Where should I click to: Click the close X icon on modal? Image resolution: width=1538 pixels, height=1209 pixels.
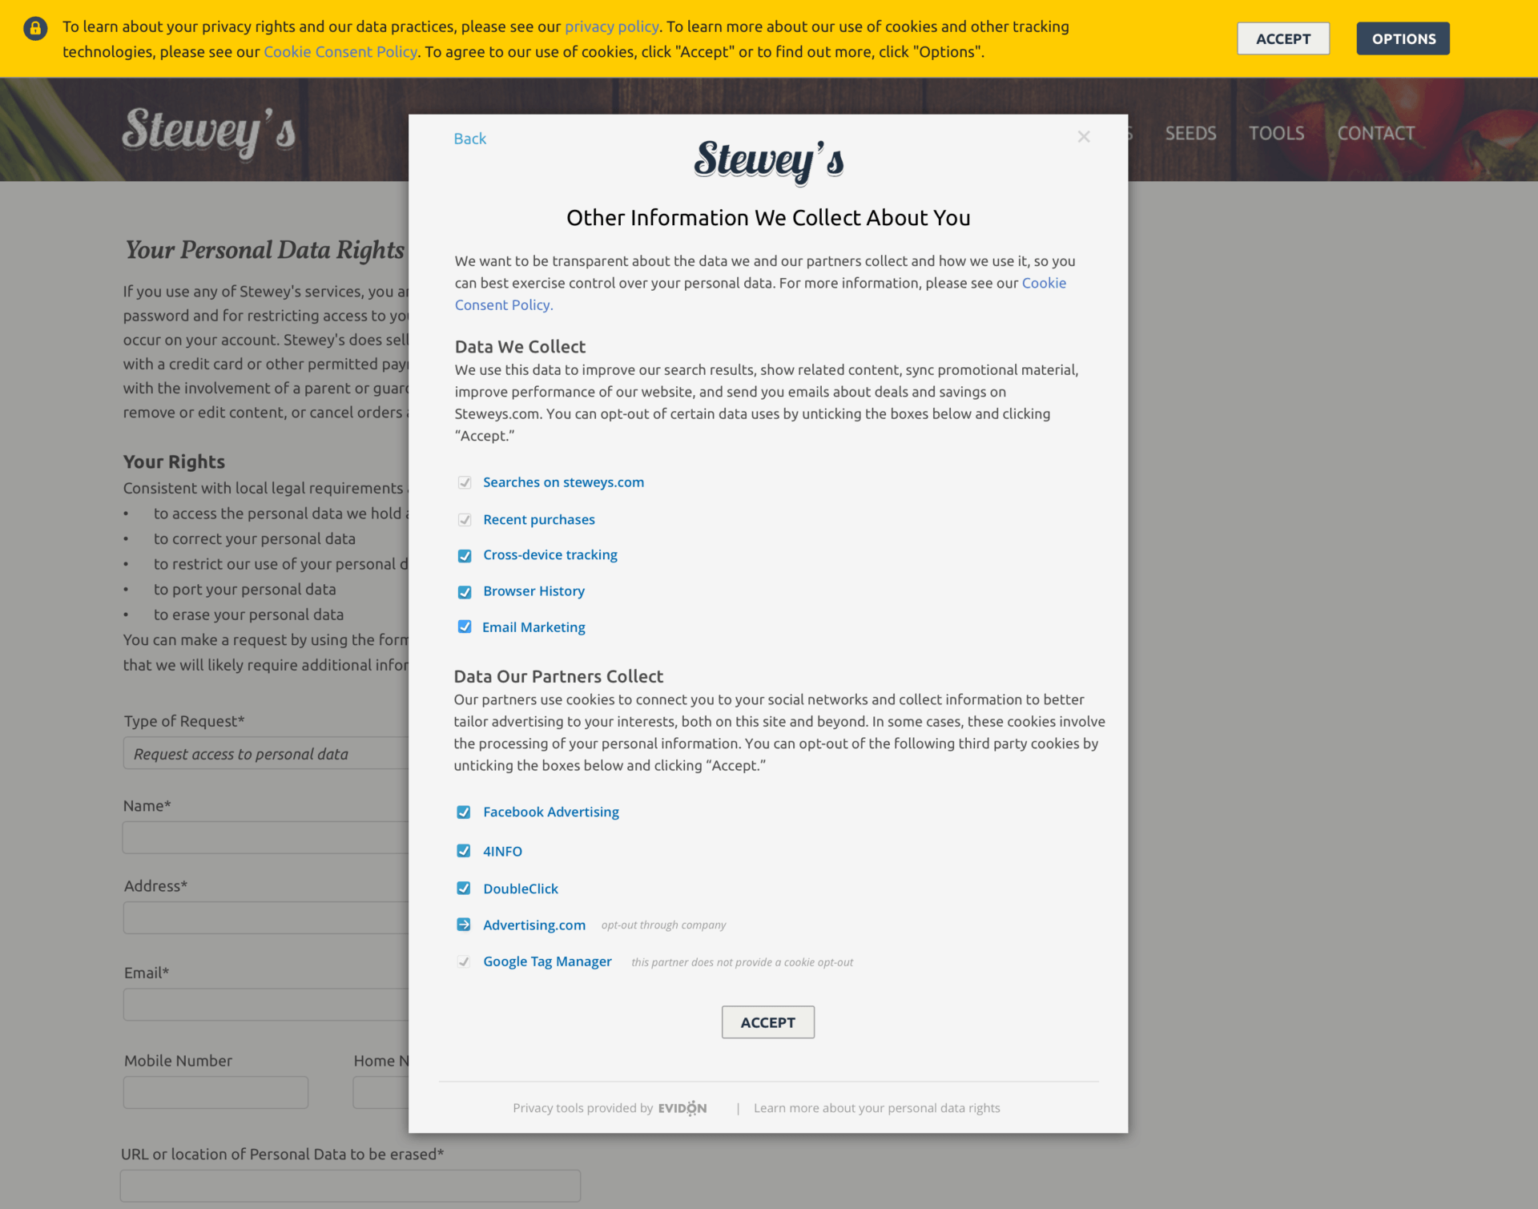click(x=1084, y=136)
